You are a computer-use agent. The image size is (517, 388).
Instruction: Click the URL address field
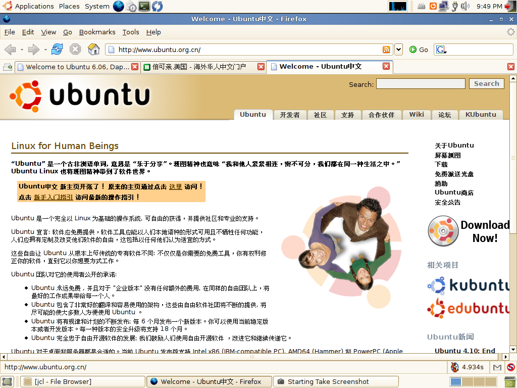[249, 50]
